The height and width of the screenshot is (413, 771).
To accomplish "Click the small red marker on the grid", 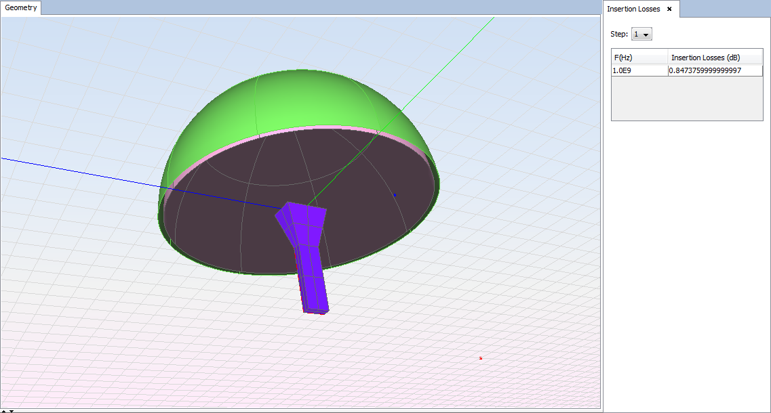I will coord(481,357).
